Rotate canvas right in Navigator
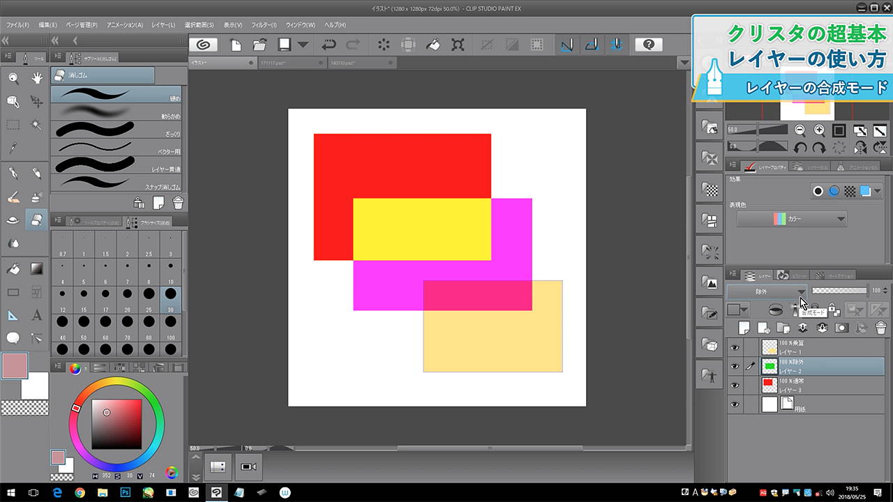 (x=819, y=147)
